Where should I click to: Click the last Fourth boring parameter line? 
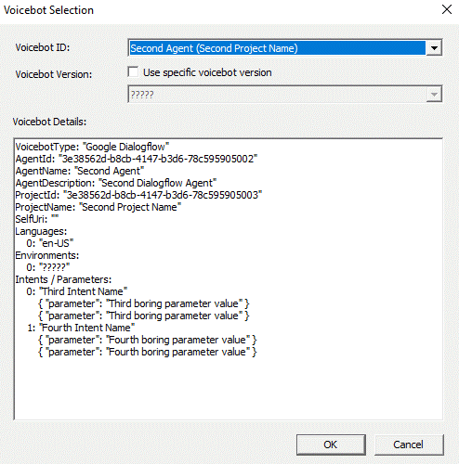pos(147,352)
